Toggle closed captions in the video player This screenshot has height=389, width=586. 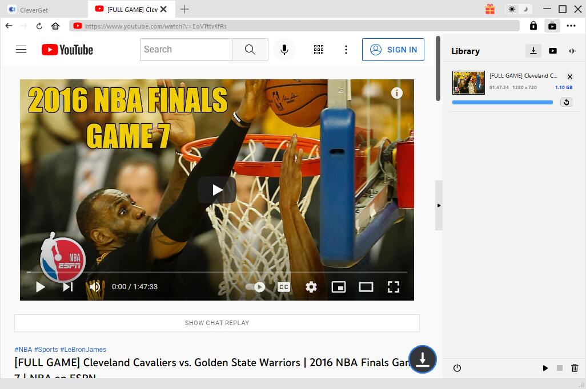(x=284, y=287)
